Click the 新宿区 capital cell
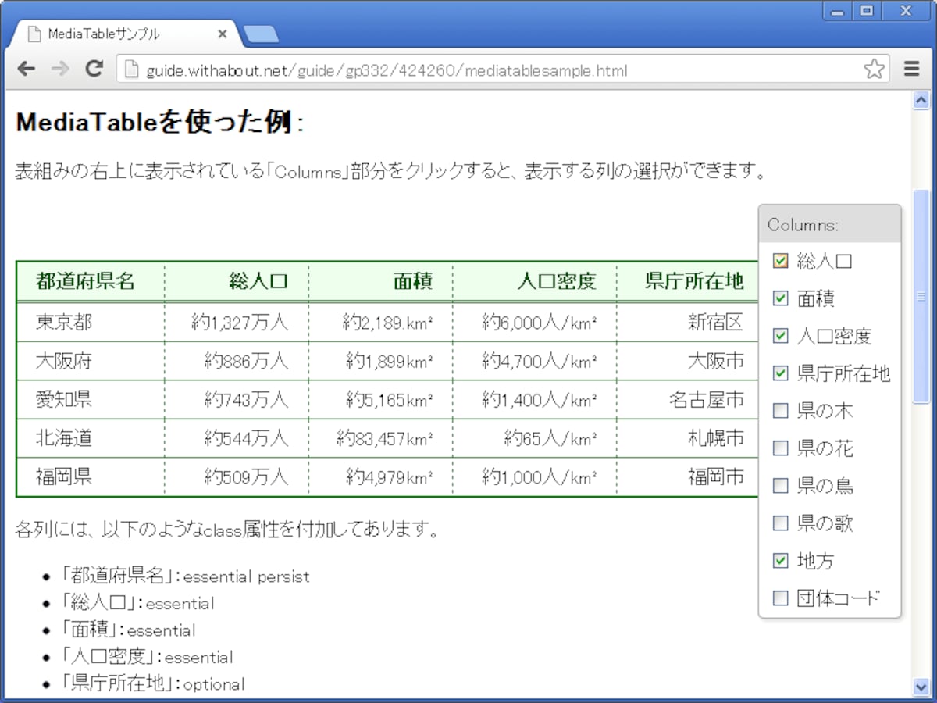Screen dimensions: 937x703 [687, 322]
